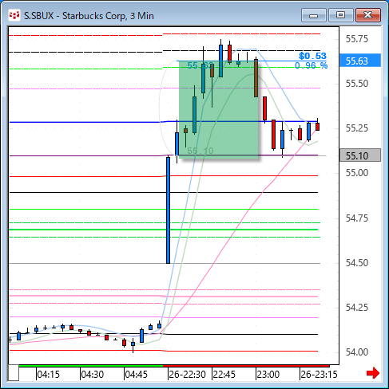Click the 23:00 time axis label
Screen dimensions: 389x389
[x=268, y=375]
